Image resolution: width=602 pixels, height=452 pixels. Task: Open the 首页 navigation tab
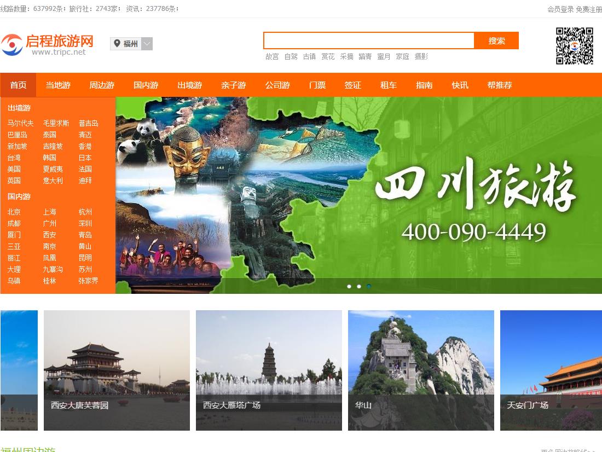pos(18,85)
